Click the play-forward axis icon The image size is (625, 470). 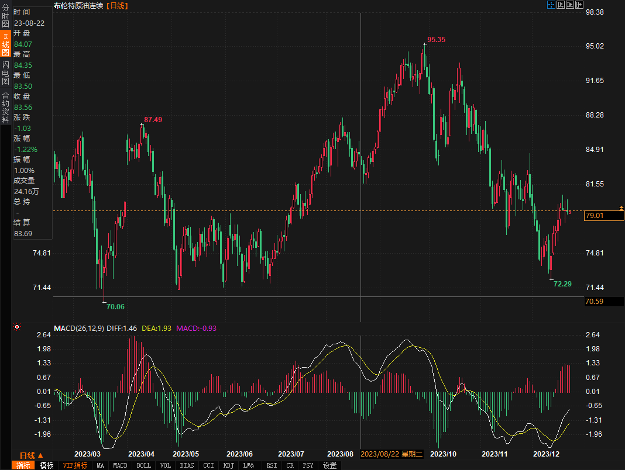(570, 5)
